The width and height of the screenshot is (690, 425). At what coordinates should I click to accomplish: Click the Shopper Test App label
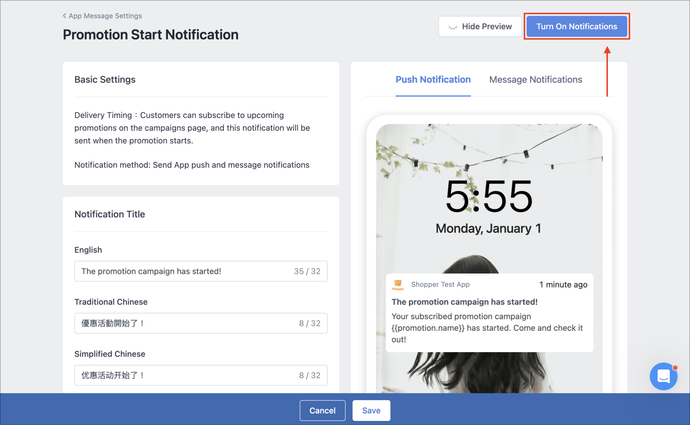click(x=440, y=284)
